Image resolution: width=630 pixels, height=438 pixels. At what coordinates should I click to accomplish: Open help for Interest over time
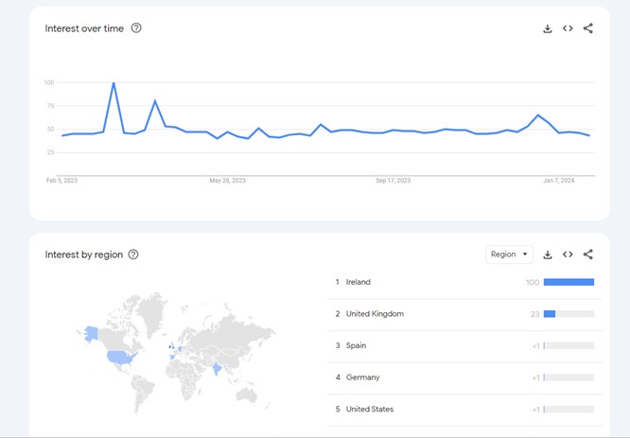pos(136,28)
